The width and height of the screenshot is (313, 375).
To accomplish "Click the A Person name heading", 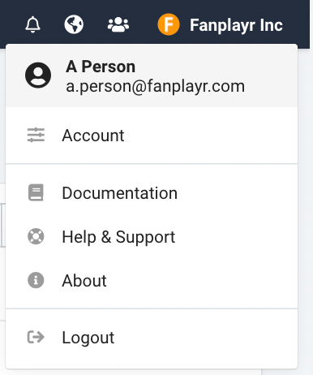I will (101, 67).
